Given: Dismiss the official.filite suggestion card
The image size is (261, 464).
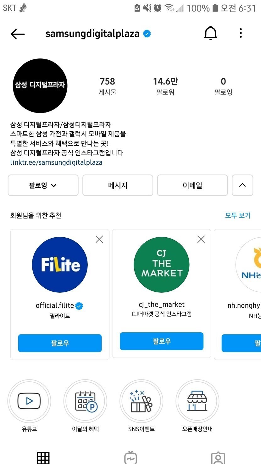Looking at the screenshot, I should click(99, 240).
